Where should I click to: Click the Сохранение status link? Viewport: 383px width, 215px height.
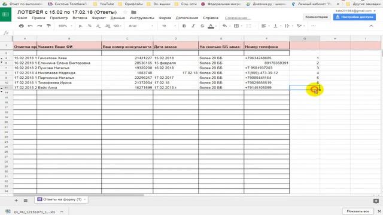click(x=237, y=18)
